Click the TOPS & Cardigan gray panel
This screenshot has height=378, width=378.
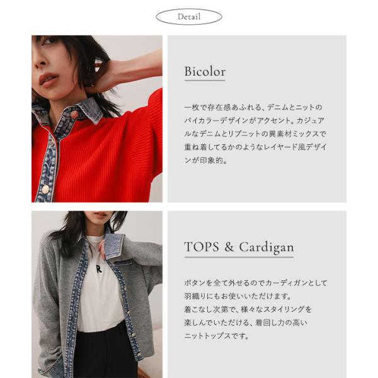[x=257, y=294]
